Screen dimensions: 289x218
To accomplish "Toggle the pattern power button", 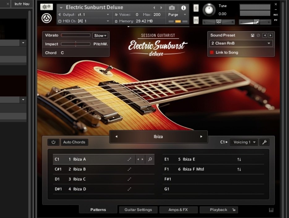I will pyautogui.click(x=53, y=142).
